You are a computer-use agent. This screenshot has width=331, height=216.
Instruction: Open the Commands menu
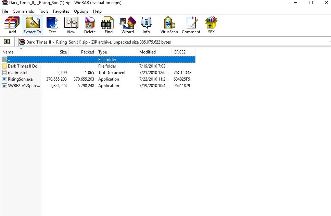click(23, 11)
